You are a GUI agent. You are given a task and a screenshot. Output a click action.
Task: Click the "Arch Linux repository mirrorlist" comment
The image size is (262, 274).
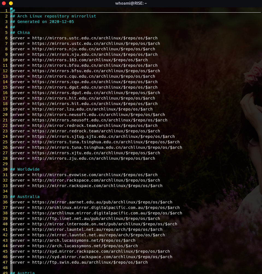[57, 16]
